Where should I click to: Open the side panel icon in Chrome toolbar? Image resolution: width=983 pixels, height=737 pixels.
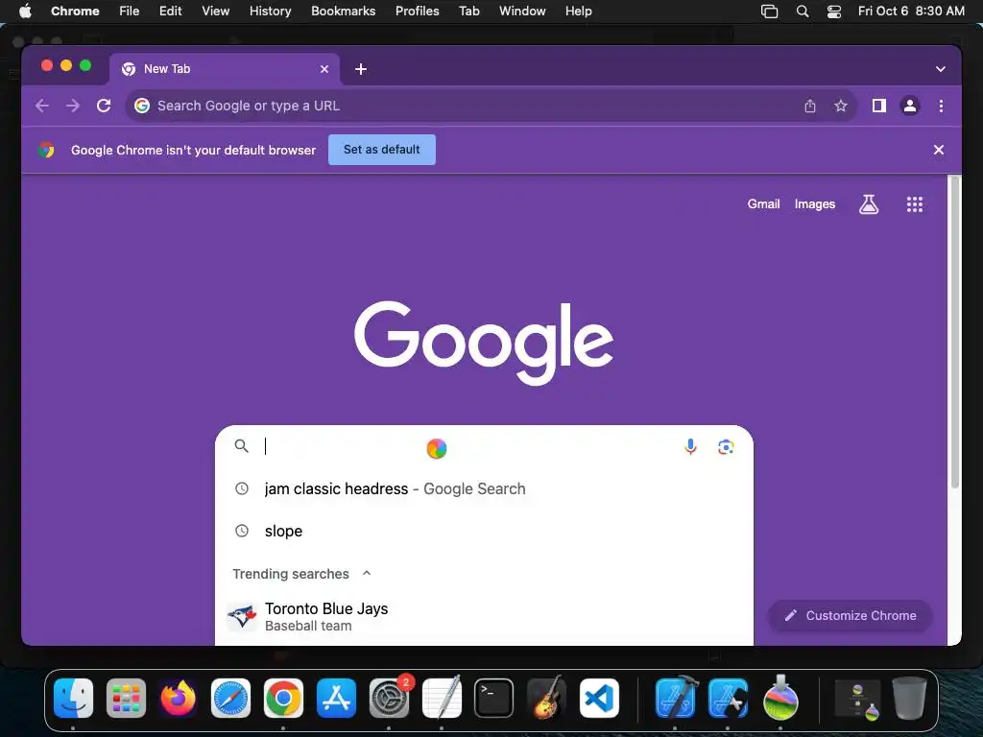(879, 106)
